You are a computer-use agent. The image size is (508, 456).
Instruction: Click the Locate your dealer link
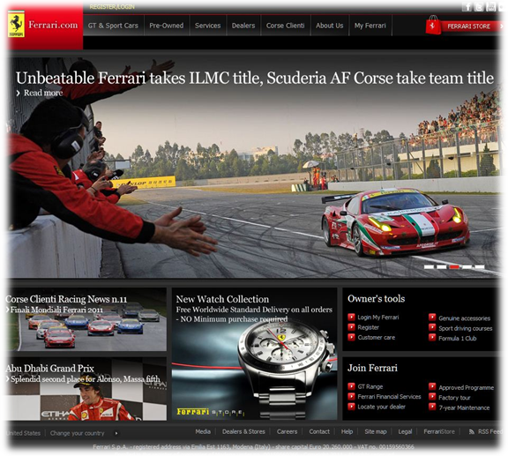tap(381, 407)
